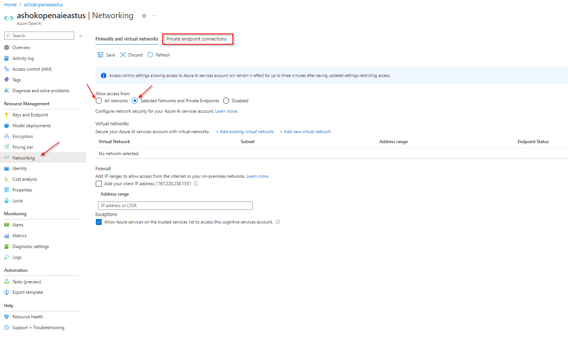Click Add existing virtual network link
The image size is (568, 338).
[x=245, y=132]
